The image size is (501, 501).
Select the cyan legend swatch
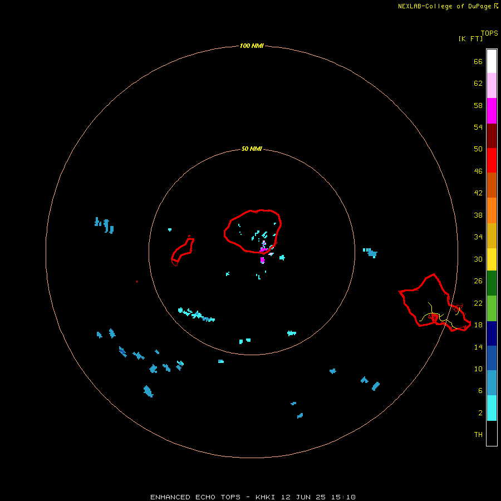(x=492, y=408)
